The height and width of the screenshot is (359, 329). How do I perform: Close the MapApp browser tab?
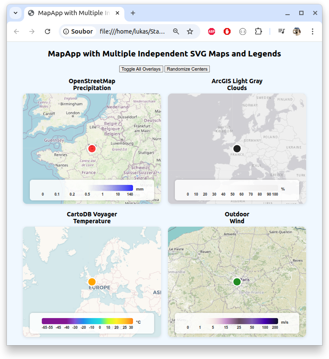(x=117, y=13)
